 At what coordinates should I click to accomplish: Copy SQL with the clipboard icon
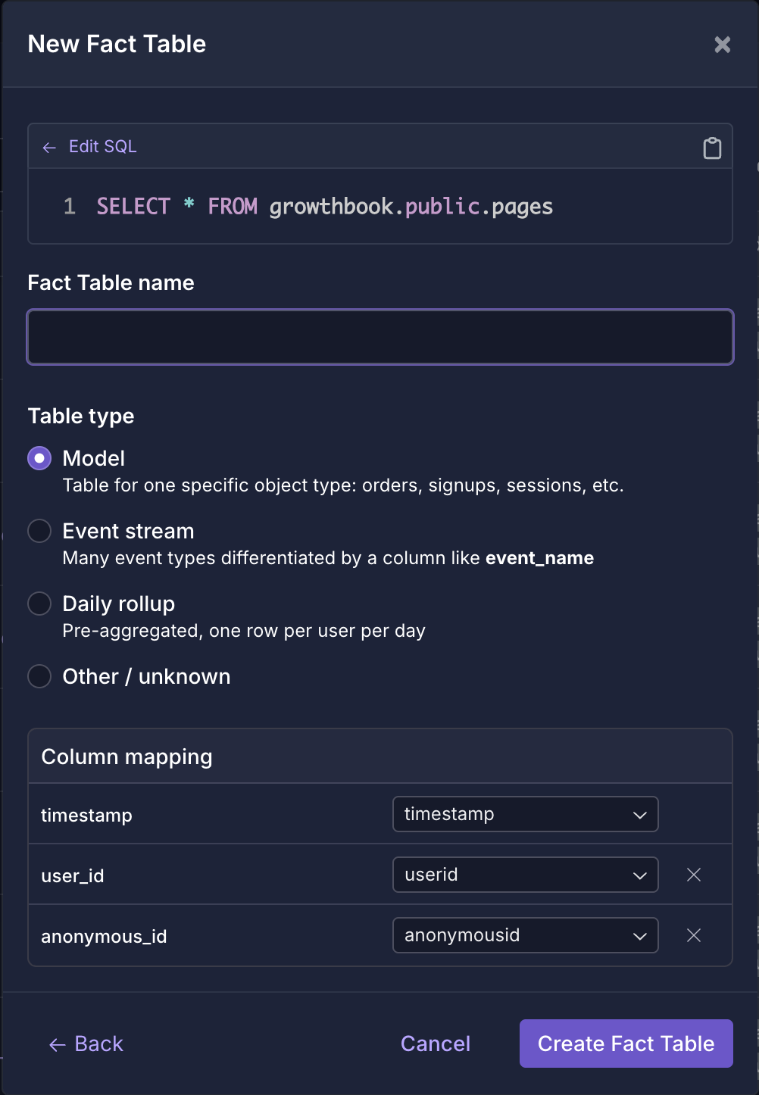click(x=712, y=148)
